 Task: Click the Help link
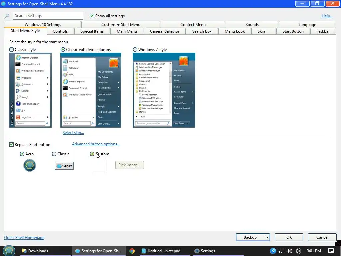coord(327,16)
